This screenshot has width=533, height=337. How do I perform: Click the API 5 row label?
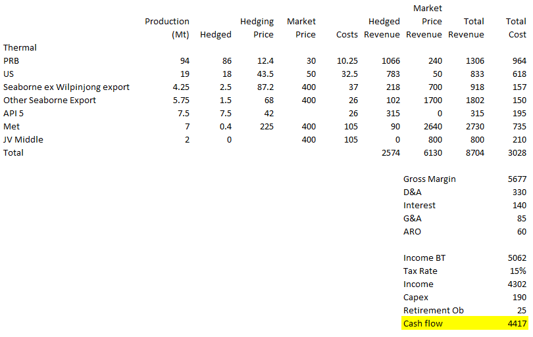click(x=15, y=113)
